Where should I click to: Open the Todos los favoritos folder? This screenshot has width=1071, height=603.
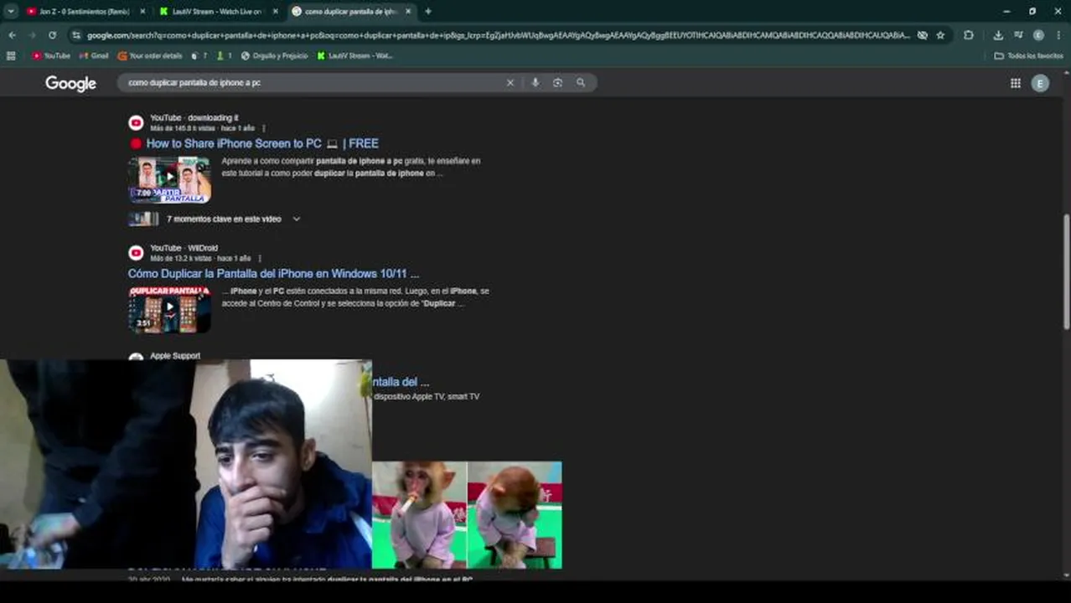[x=1028, y=56]
